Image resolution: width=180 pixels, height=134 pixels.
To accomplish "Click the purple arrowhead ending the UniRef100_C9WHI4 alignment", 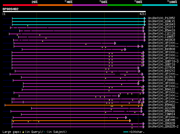I will pos(144,115).
